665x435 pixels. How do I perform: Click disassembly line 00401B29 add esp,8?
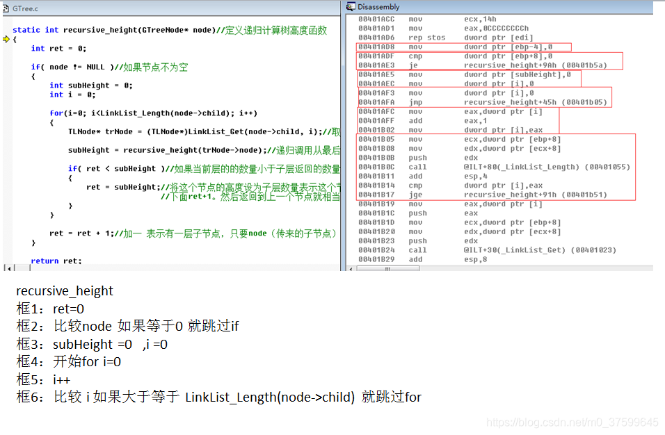point(422,260)
